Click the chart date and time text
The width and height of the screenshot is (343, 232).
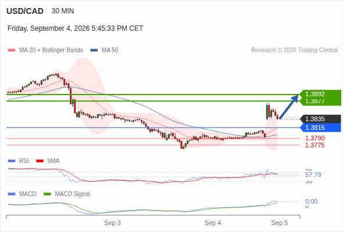tap(75, 28)
